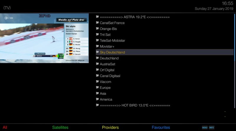Open the AustriaSat bouquet
This screenshot has width=236, height=131.
click(x=165, y=64)
